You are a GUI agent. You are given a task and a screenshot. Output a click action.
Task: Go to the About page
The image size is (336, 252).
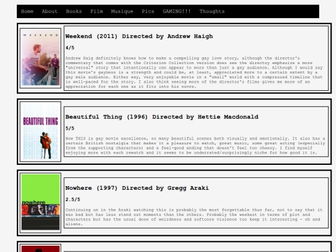point(50,11)
